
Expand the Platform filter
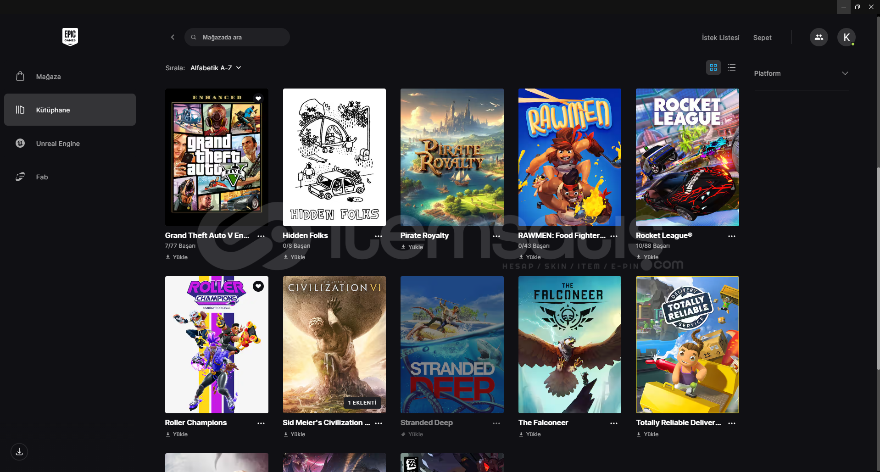pyautogui.click(x=801, y=73)
